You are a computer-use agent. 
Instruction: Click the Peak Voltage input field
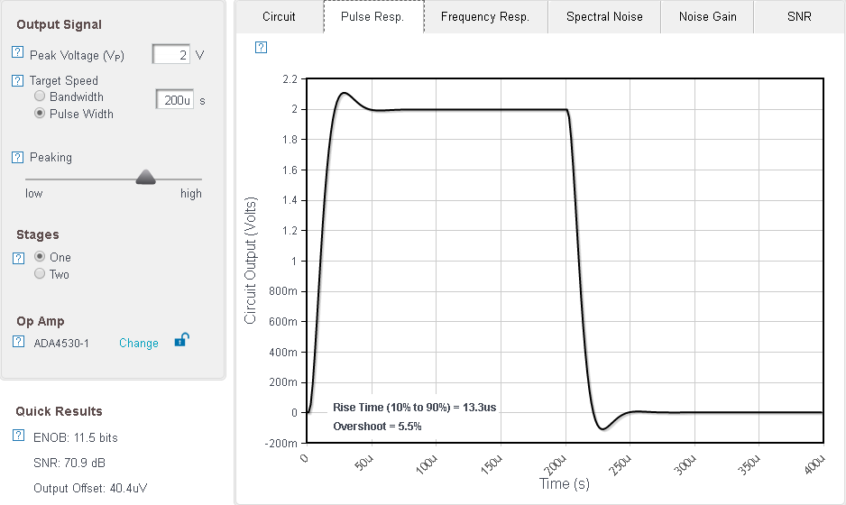click(171, 55)
